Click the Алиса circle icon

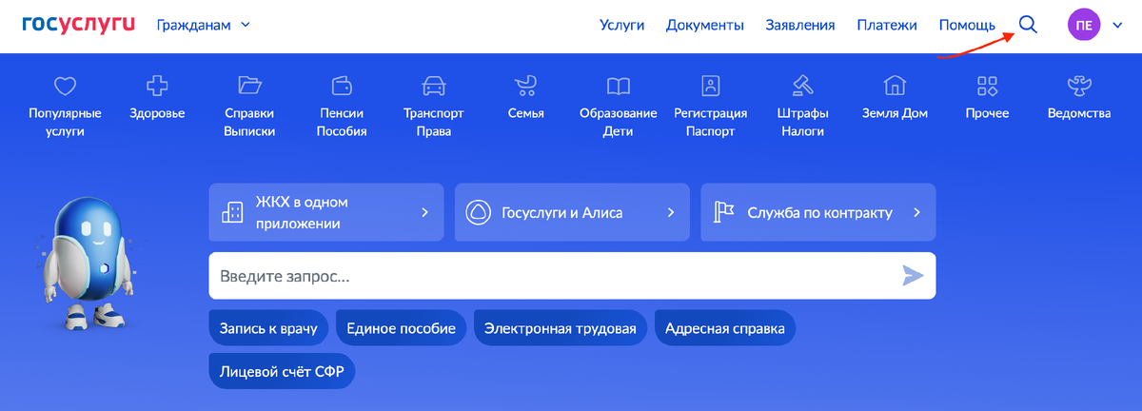(478, 212)
